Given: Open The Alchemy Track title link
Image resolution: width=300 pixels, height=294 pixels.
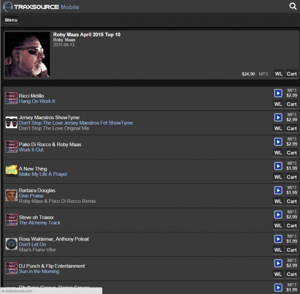Looking at the screenshot, I should point(39,223).
